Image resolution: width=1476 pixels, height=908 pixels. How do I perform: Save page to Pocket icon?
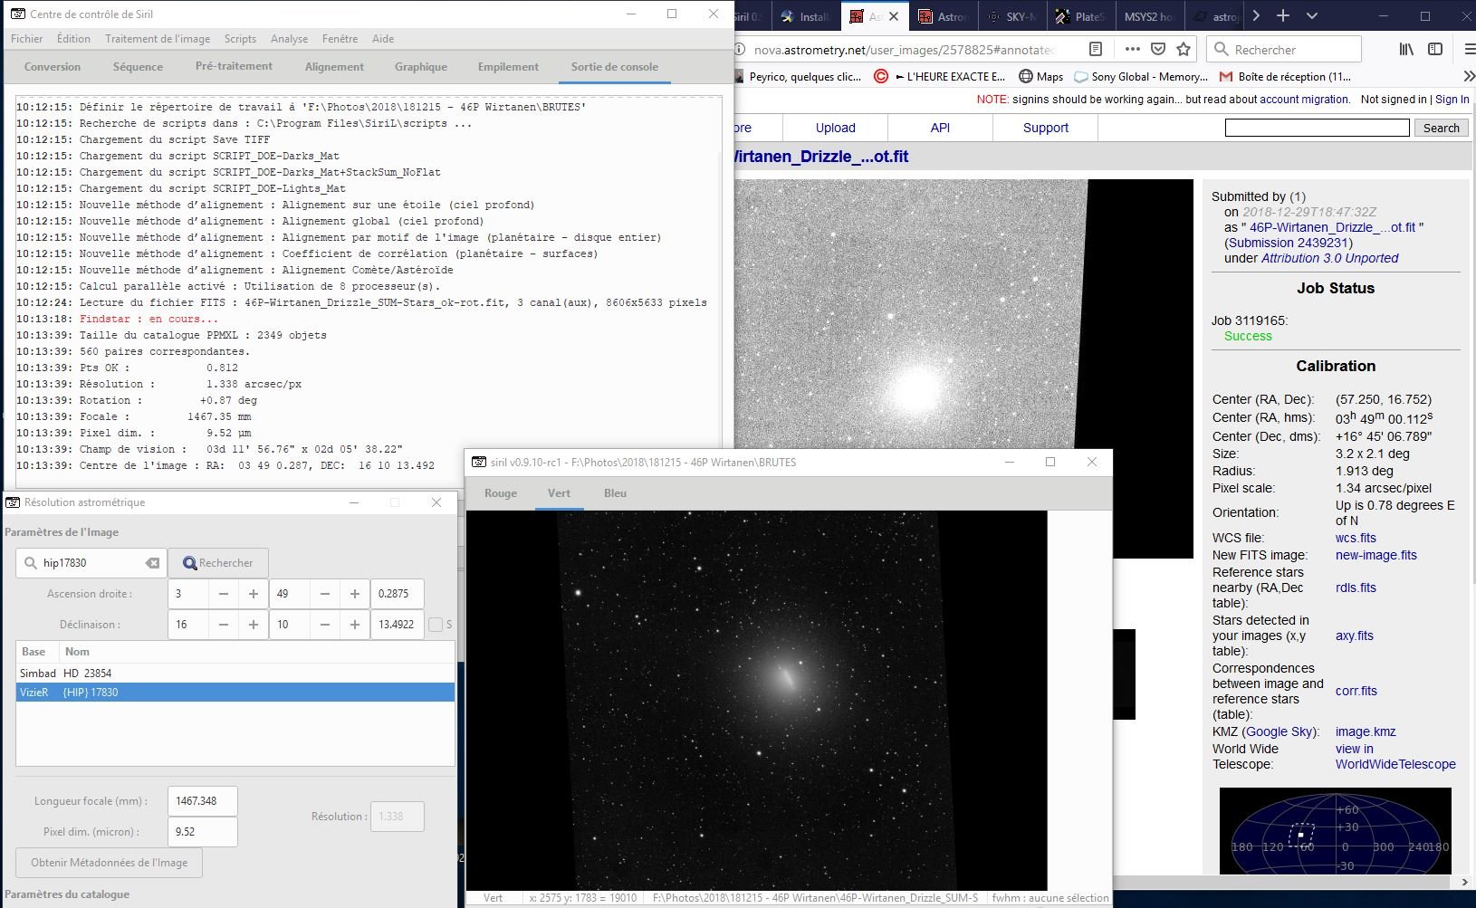coord(1158,49)
